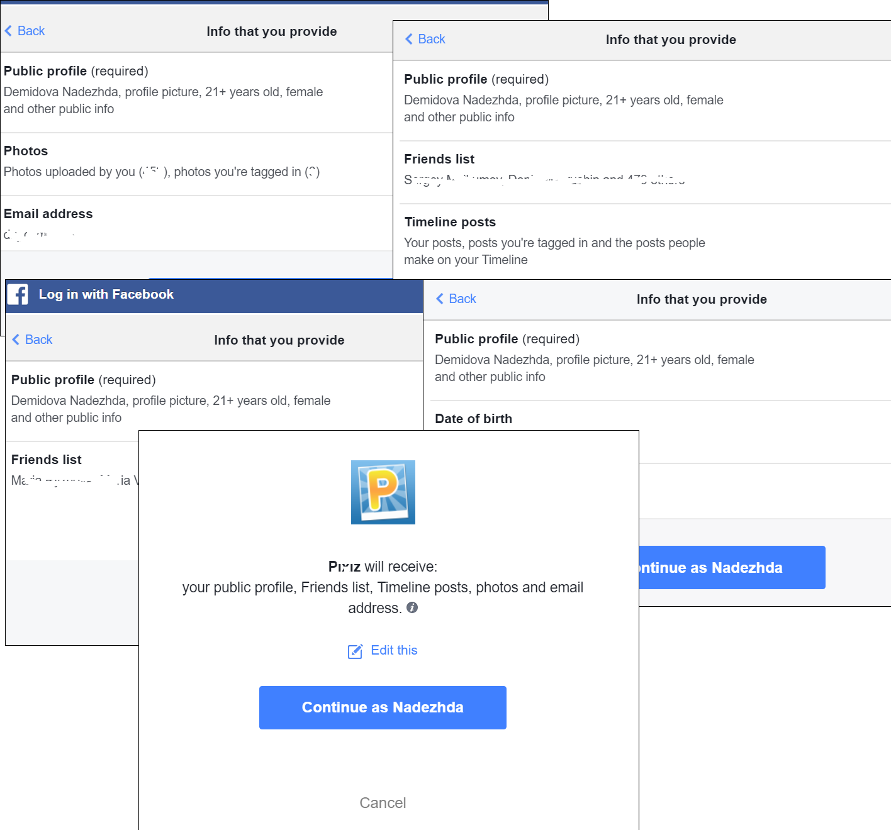Cancel the Facebook login dialog
Screen dimensions: 891x830
point(383,803)
